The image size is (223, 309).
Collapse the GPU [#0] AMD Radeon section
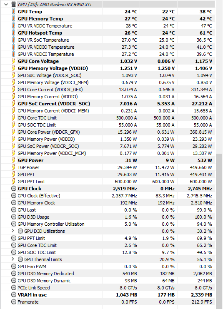[6, 4]
